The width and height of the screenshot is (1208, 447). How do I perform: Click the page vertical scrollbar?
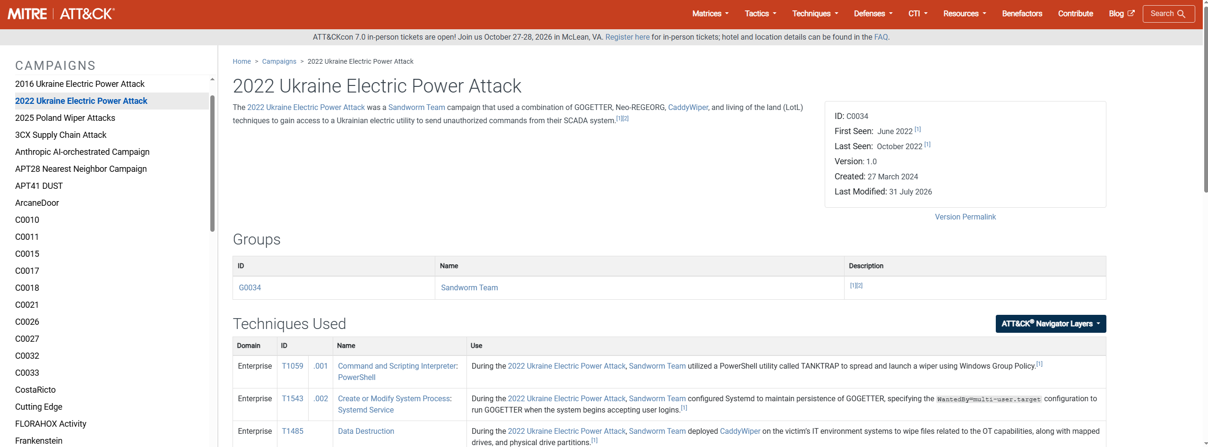tap(1205, 99)
